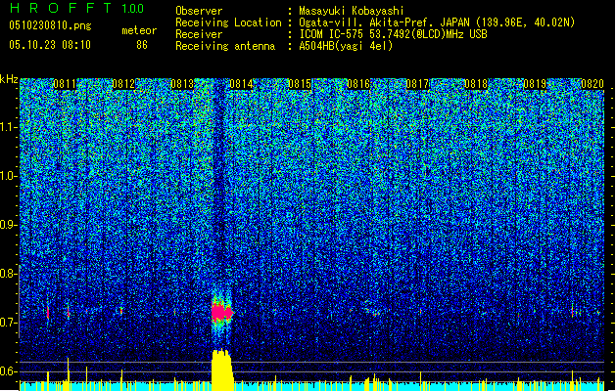
Task: Click the Receiving Location label
Action: pyautogui.click(x=228, y=22)
